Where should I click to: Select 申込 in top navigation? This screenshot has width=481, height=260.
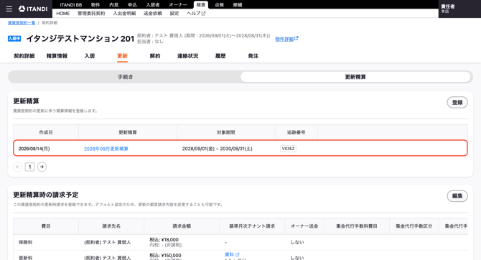coord(132,5)
